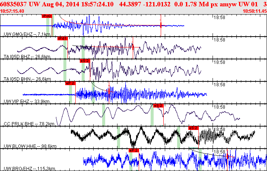Click the iPc0 pick flag on GMO trace

(47, 16)
